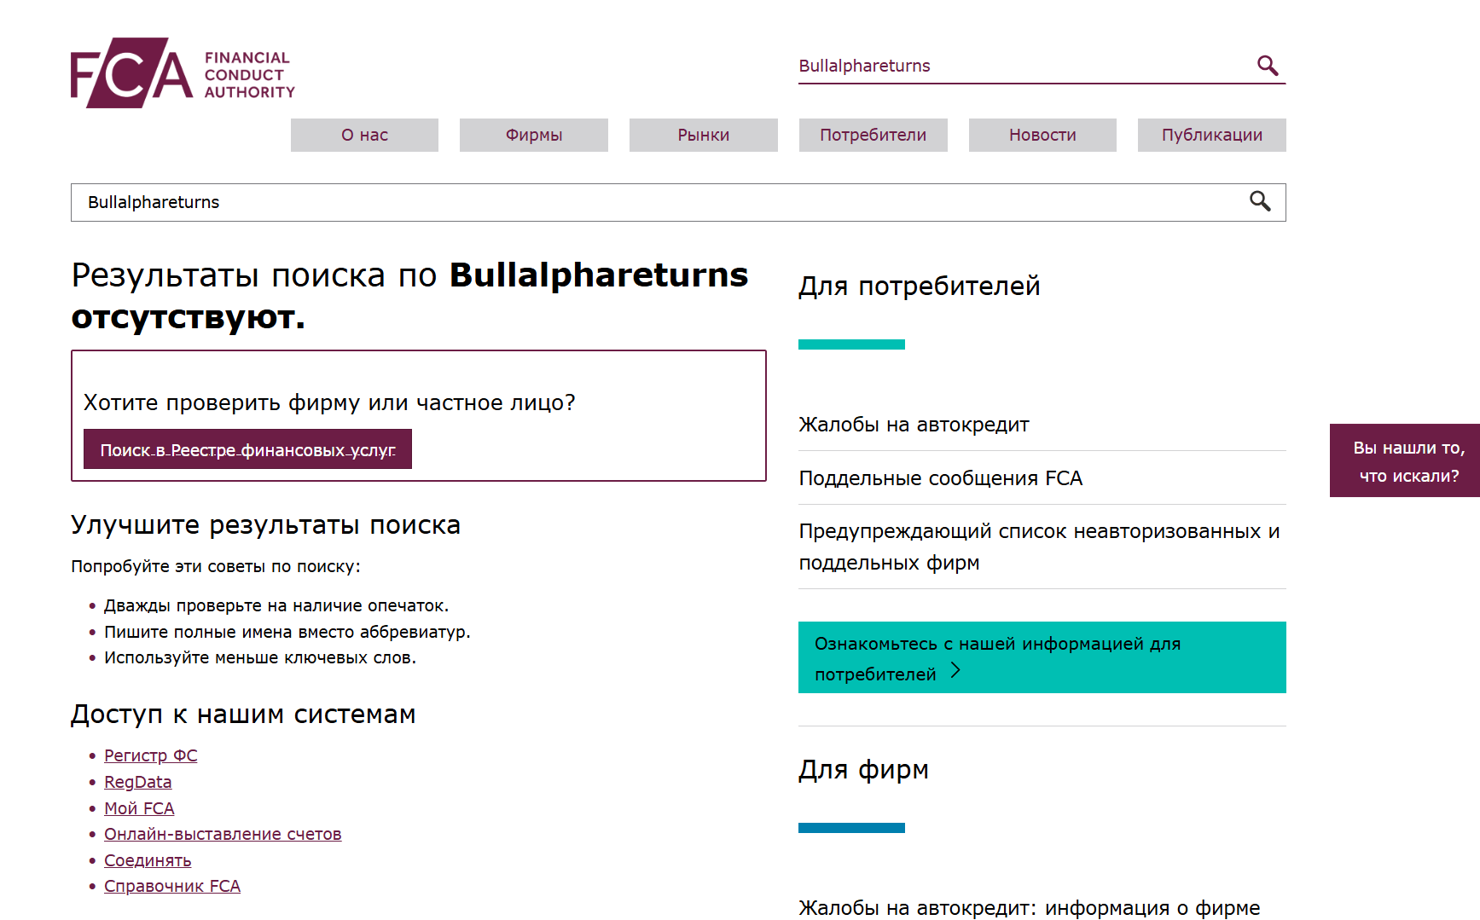Open the 'Регистр ФС' link
This screenshot has width=1480, height=920.
[151, 755]
